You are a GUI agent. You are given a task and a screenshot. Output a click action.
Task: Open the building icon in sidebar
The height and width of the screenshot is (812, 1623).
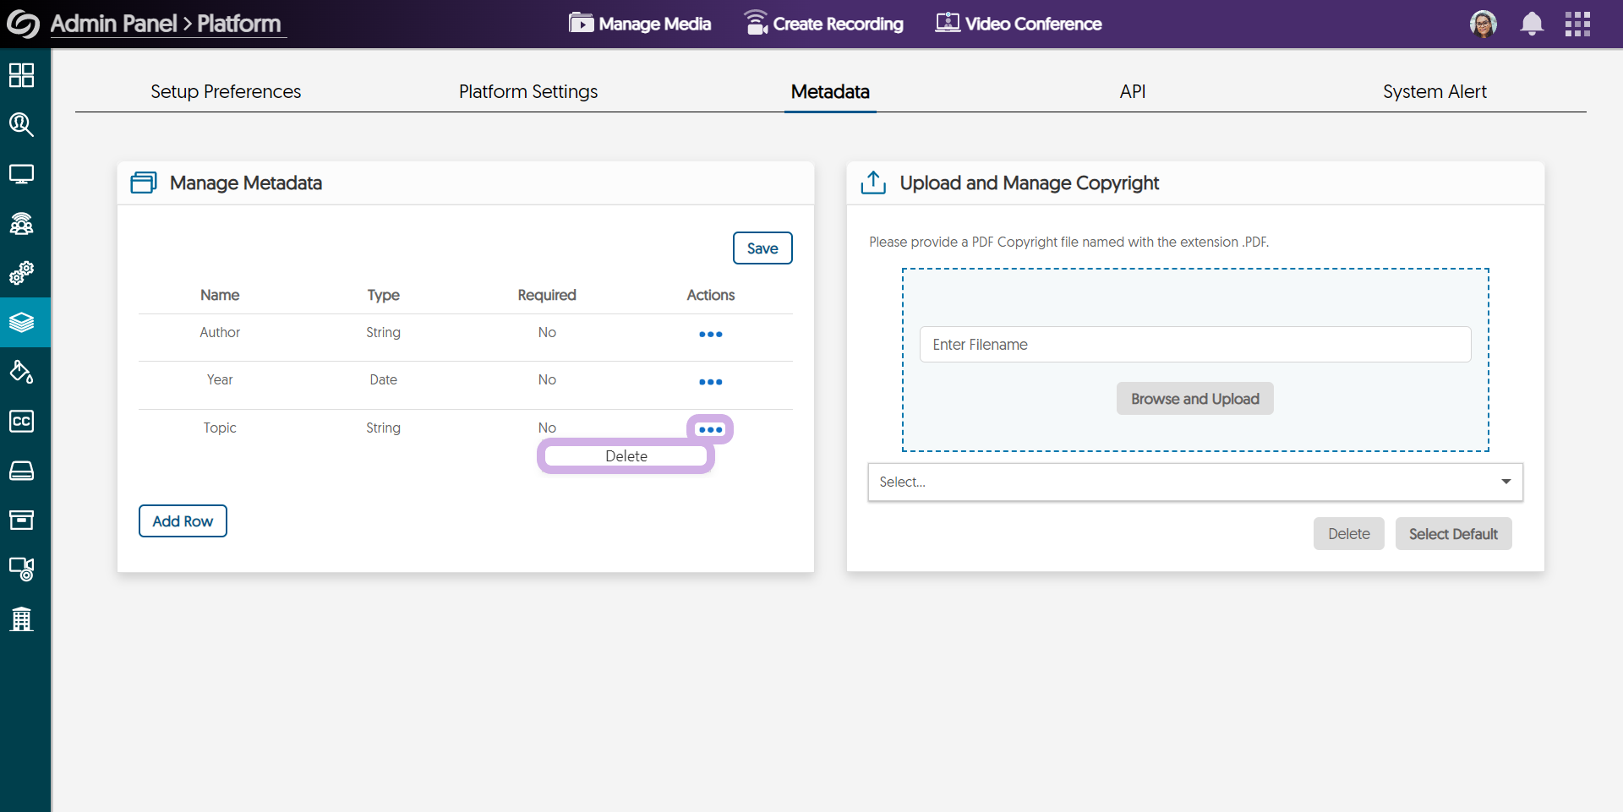coord(21,619)
